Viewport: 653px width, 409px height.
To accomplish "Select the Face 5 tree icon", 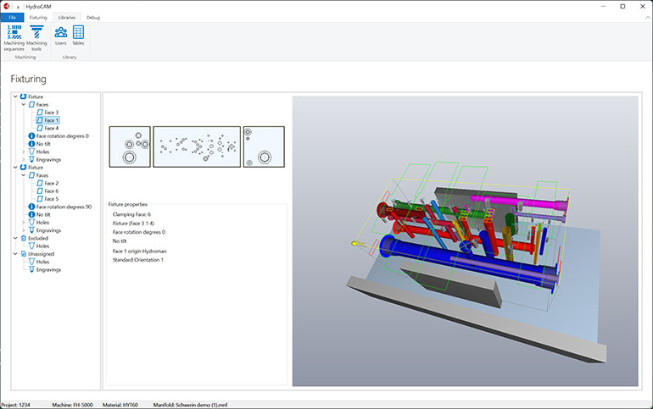I will coord(40,199).
